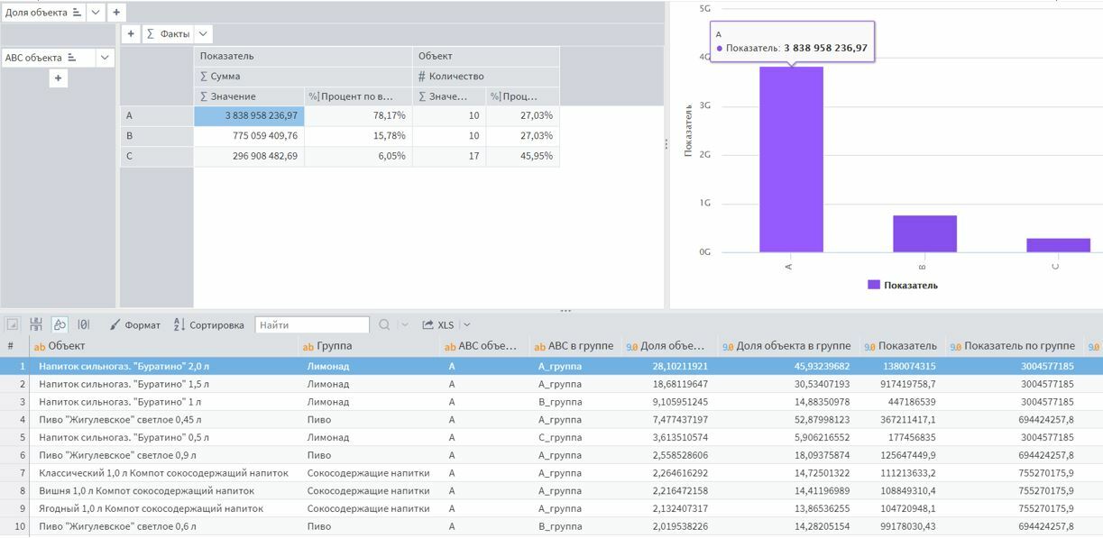Click the plus button left of Факты

point(132,34)
